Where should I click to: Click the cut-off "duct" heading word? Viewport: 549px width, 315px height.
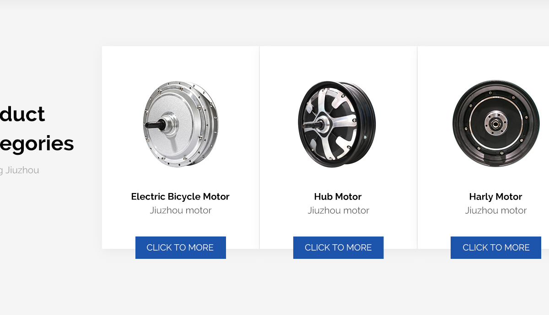(22, 114)
